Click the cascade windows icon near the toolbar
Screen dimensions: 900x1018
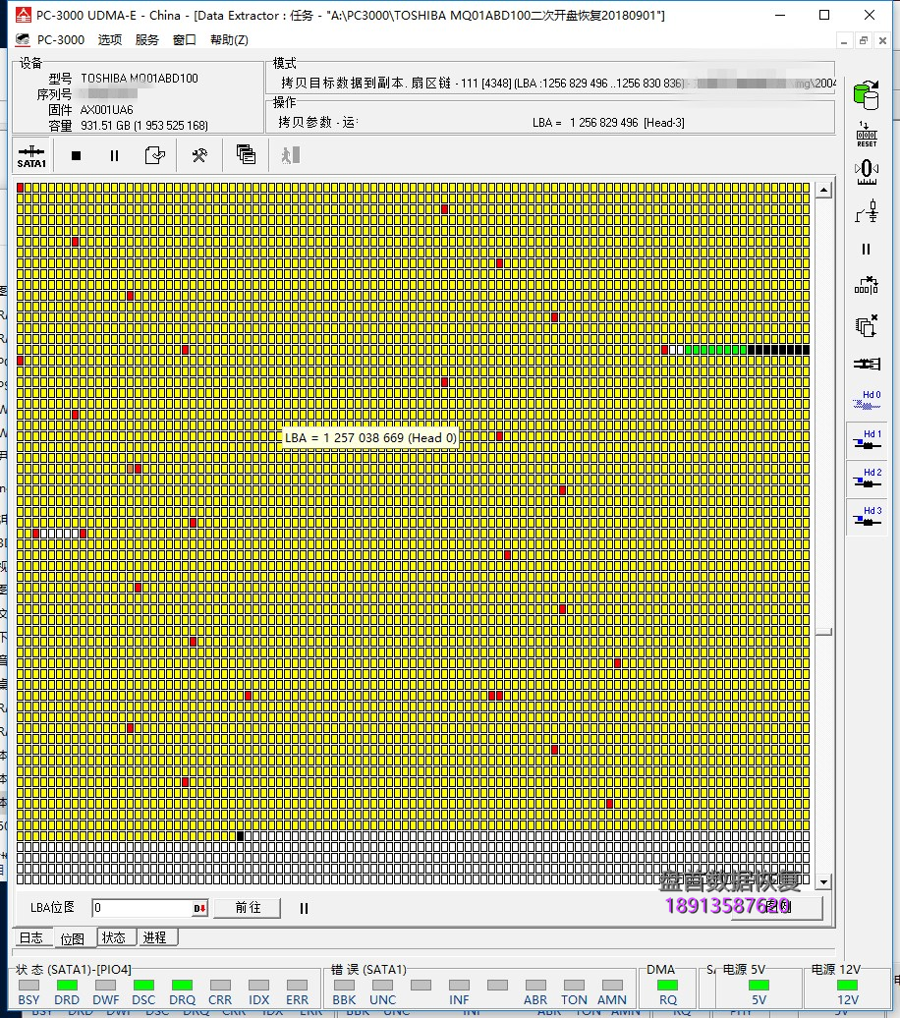(246, 155)
